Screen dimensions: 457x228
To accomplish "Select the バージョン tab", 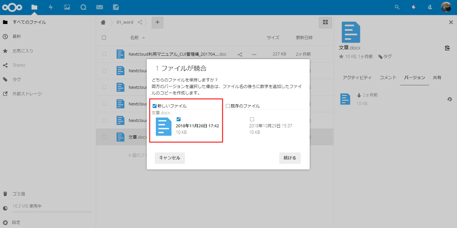I will point(415,78).
